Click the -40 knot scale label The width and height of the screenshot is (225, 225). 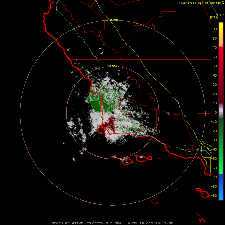click(x=214, y=149)
